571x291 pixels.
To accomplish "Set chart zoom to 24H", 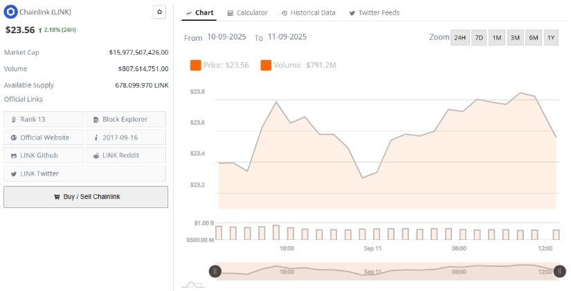I will pos(460,37).
